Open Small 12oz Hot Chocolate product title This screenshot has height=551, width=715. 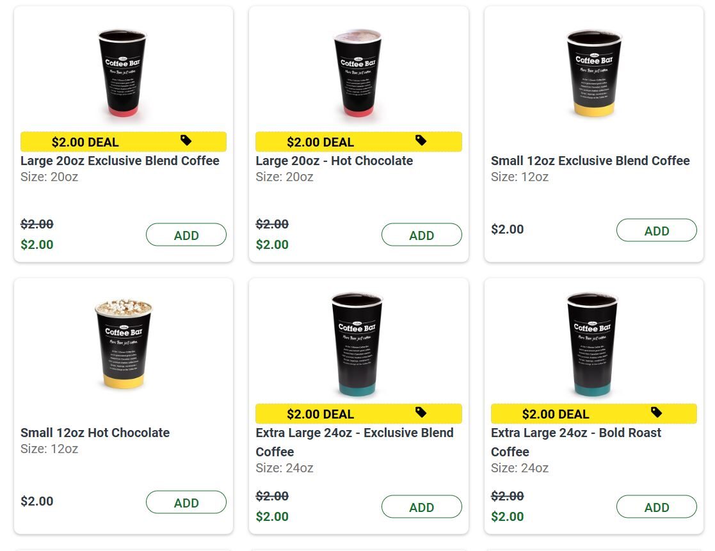[x=95, y=433]
